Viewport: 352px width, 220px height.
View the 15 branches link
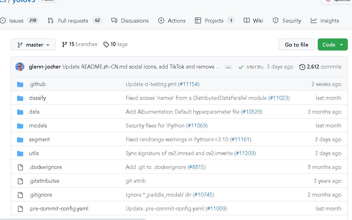pyautogui.click(x=80, y=44)
